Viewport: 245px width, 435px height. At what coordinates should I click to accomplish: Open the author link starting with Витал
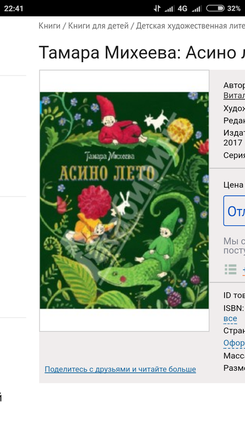tap(234, 95)
